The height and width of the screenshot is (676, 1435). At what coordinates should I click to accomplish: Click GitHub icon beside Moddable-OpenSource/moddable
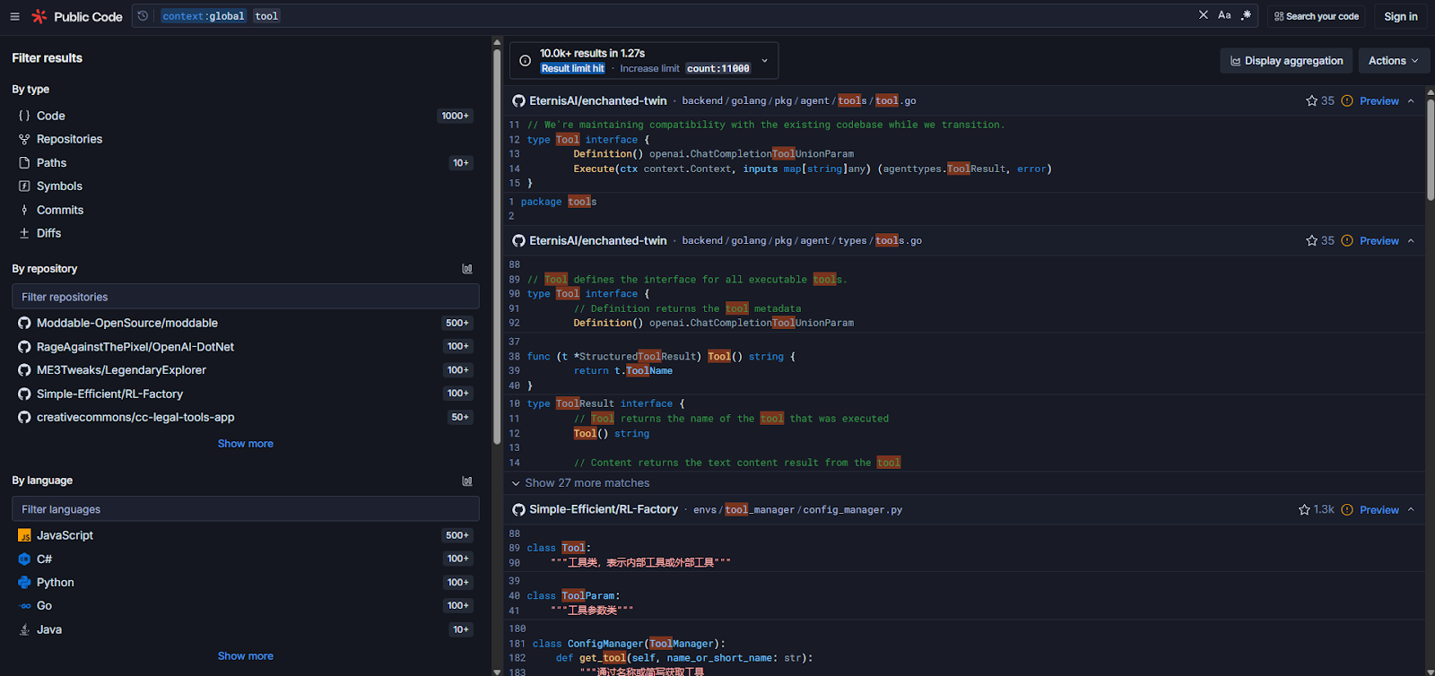24,323
